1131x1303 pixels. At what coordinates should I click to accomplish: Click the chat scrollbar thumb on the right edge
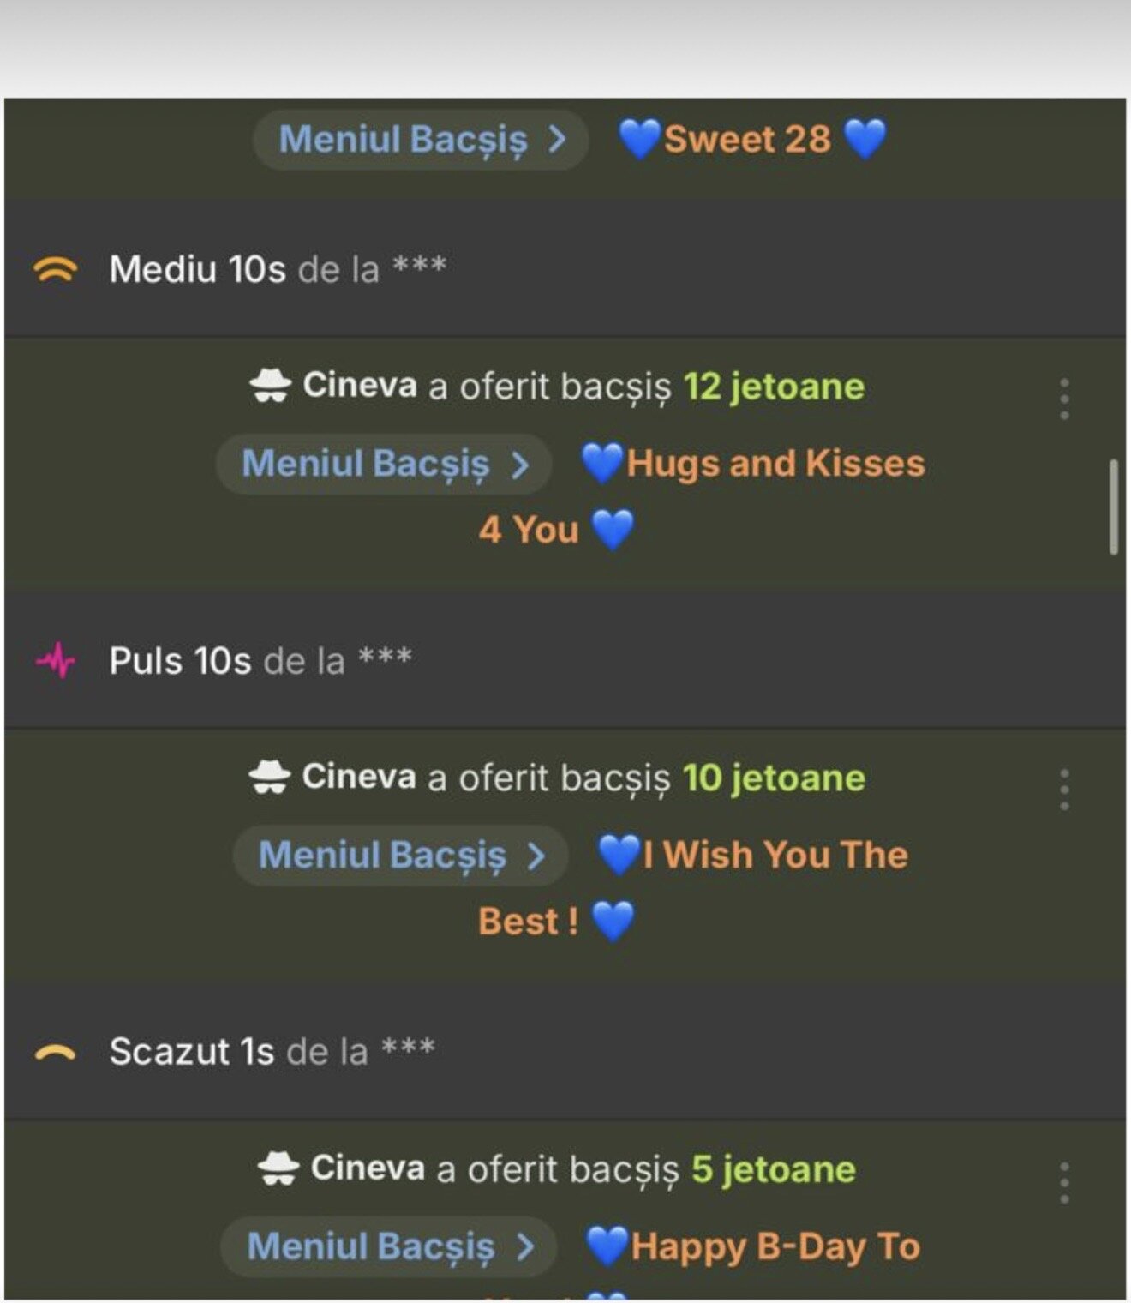pyautogui.click(x=1113, y=507)
